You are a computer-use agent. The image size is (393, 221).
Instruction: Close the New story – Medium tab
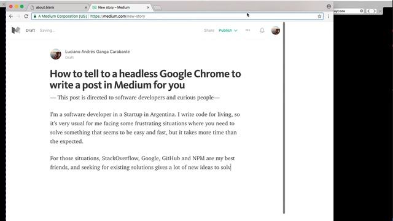point(148,7)
